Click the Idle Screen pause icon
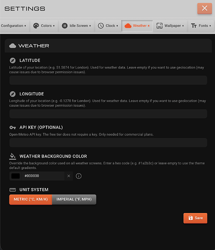Image resolution: width=215 pixels, height=250 pixels. click(x=64, y=25)
